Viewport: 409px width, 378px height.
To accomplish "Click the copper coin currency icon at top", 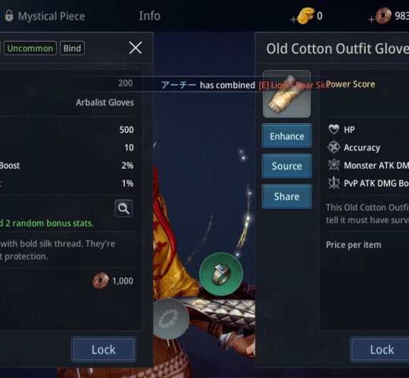I will point(383,16).
